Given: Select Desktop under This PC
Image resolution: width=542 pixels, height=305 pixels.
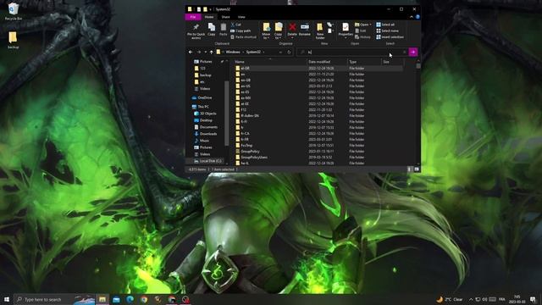Looking at the screenshot, I should (x=203, y=120).
